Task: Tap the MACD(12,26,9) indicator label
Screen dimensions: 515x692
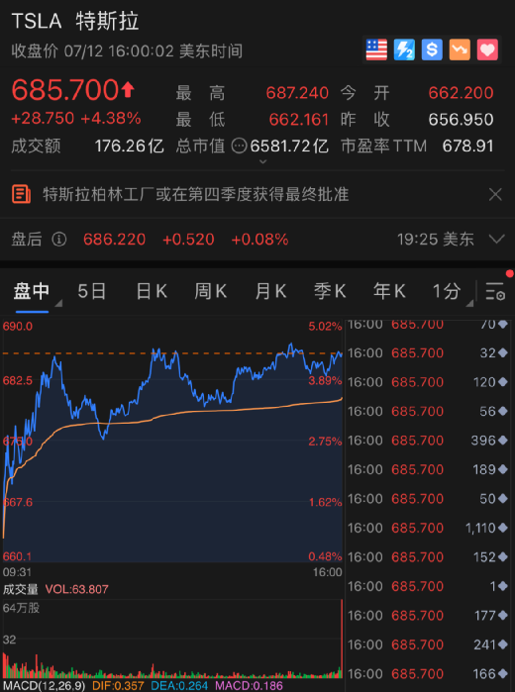Action: pyautogui.click(x=45, y=686)
